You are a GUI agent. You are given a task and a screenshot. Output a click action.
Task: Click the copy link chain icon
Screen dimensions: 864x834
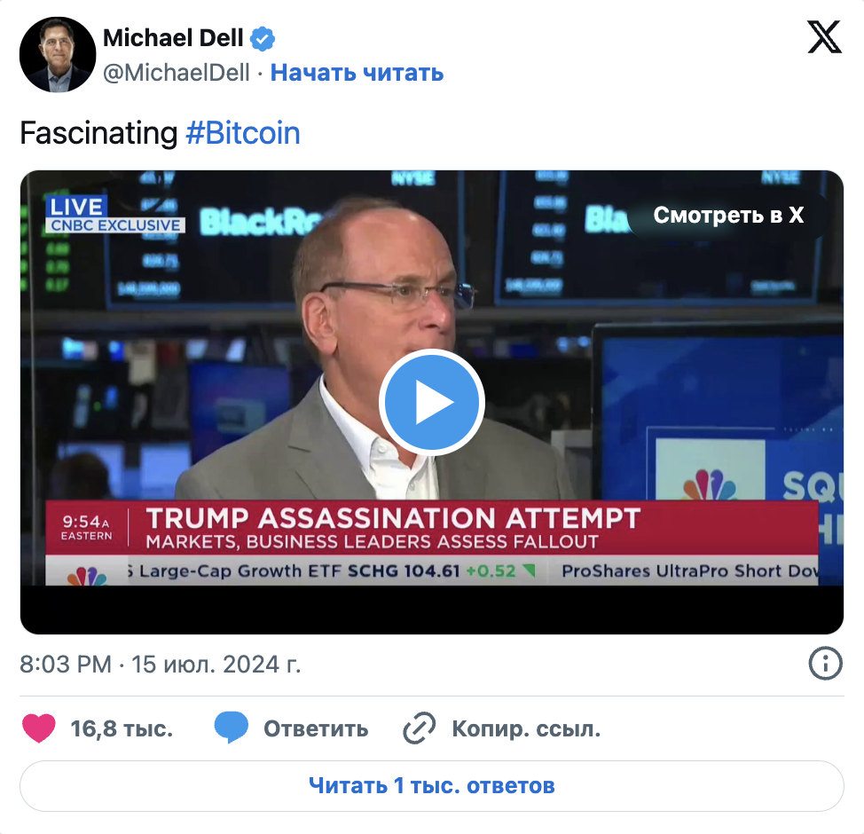coord(420,728)
